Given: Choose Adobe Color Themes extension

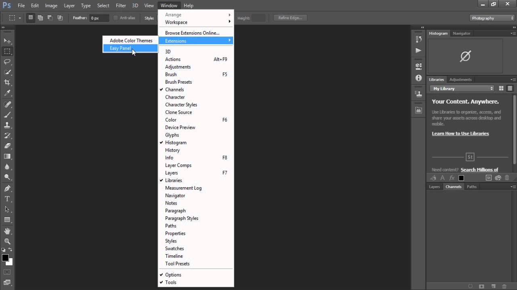Looking at the screenshot, I should tap(130, 41).
